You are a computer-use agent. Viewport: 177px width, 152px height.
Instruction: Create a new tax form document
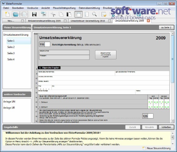click(8, 14)
